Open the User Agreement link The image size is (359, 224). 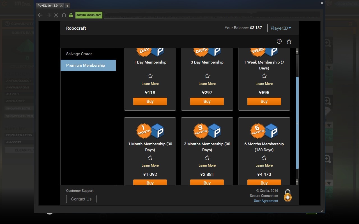266,201
